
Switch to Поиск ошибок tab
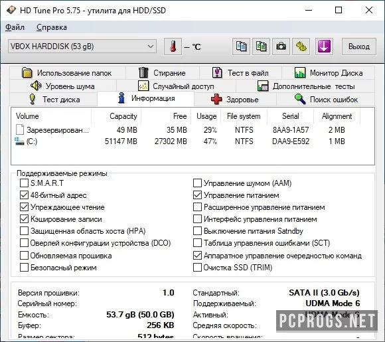(326, 99)
